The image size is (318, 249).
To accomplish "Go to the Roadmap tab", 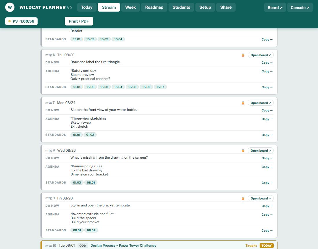I will (x=154, y=7).
